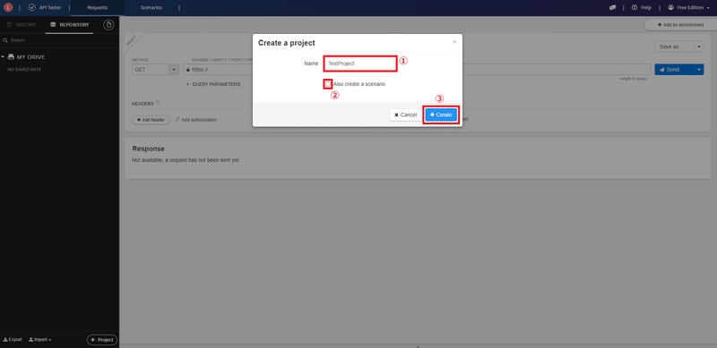Click the Save as button

[x=674, y=47]
